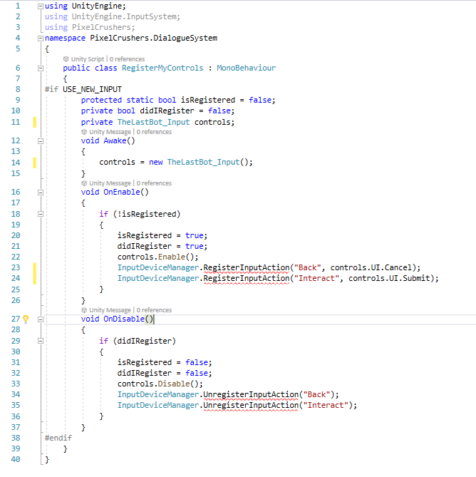Click 'UnregisterInputAction' on the "Interact" line 35
Viewport: 476px width, 477px height.
pyautogui.click(x=251, y=405)
